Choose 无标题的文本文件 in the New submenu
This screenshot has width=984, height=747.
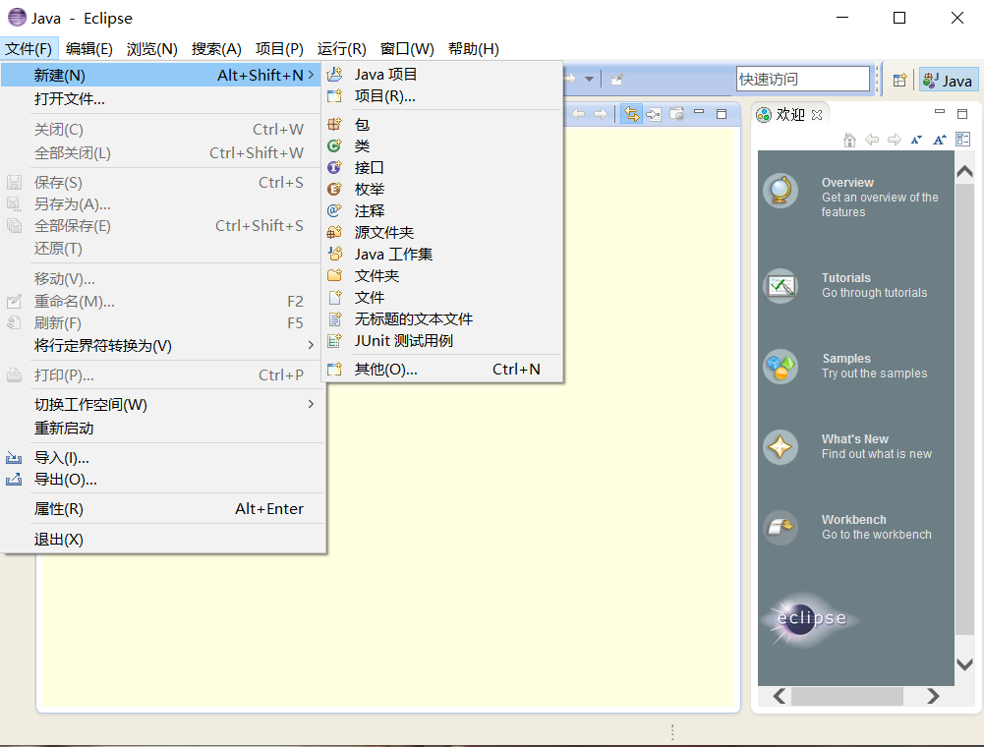coord(442,318)
